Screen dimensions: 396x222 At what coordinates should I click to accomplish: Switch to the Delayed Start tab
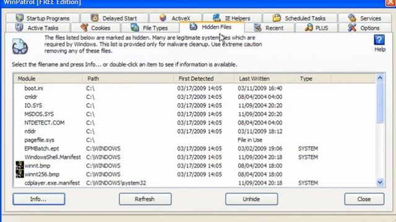[x=114, y=18]
